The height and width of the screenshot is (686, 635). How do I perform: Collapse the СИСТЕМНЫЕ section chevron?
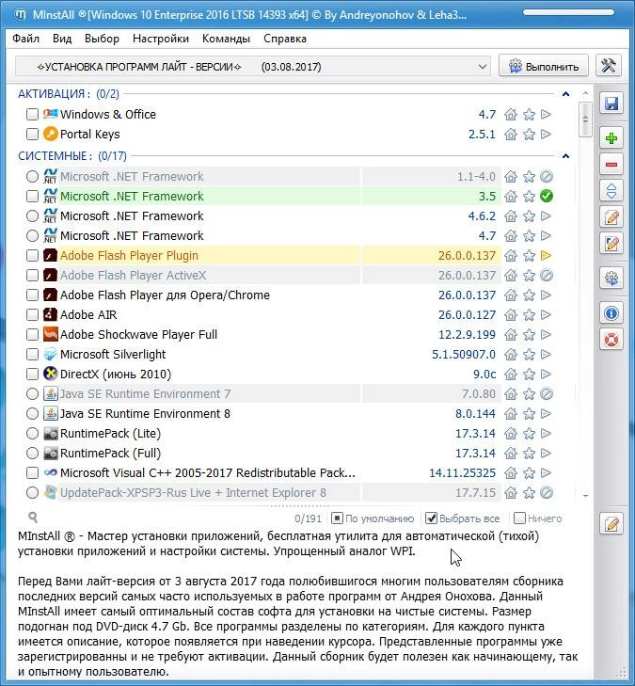[x=565, y=156]
